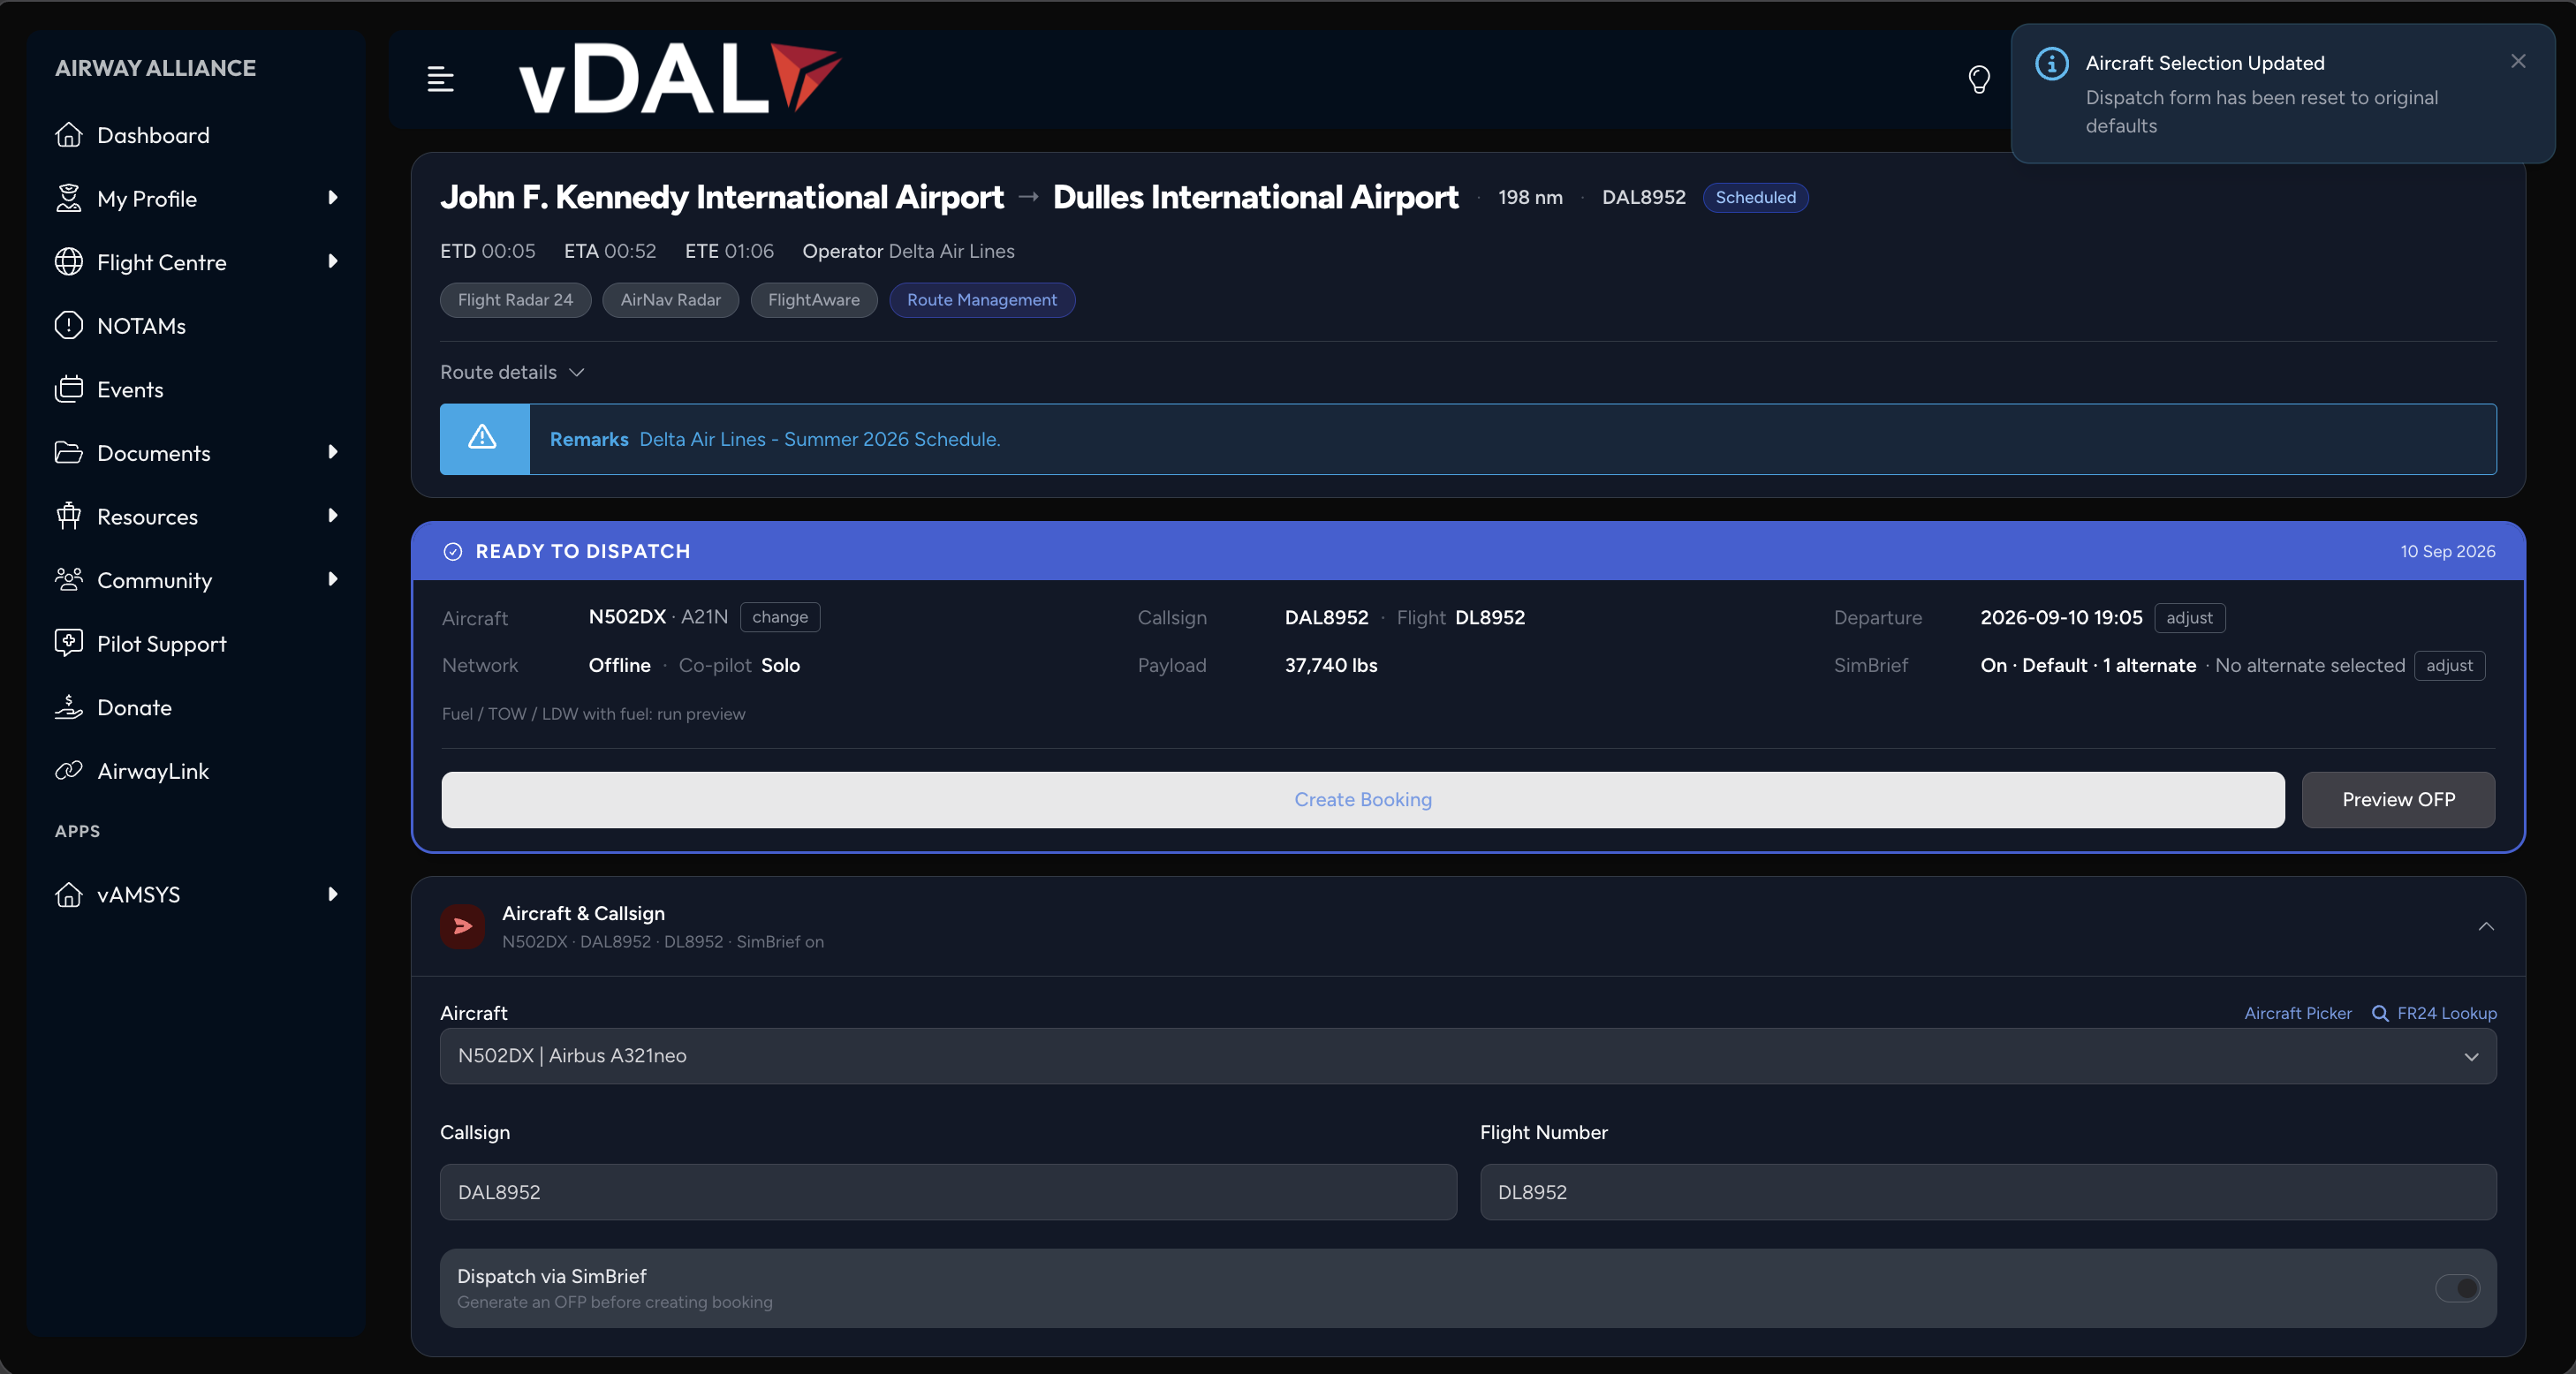The width and height of the screenshot is (2576, 1374).
Task: Click the Scheduled status badge
Action: pos(1755,198)
